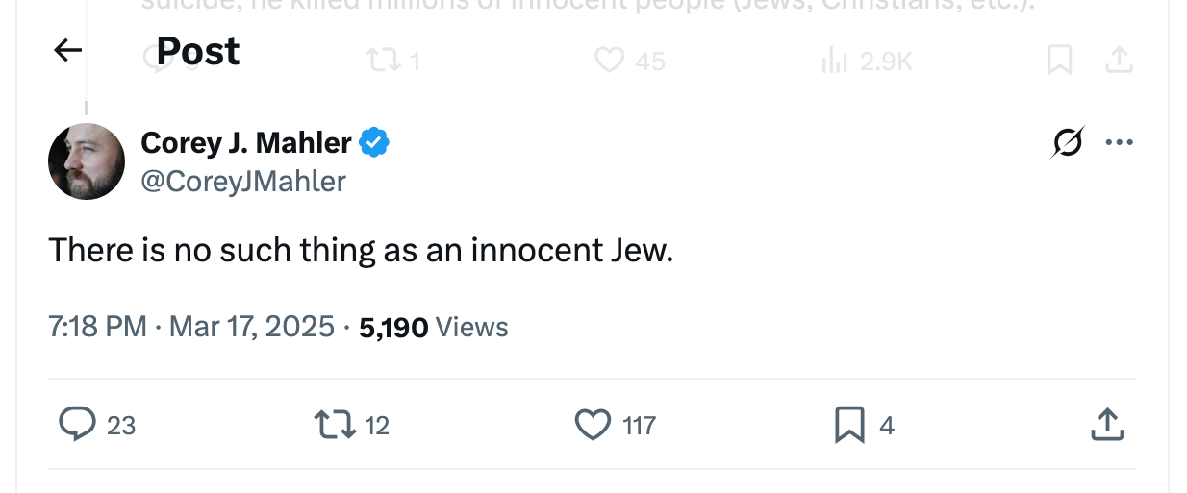
Task: Toggle the bookmark icon showing 4
Action: click(849, 424)
